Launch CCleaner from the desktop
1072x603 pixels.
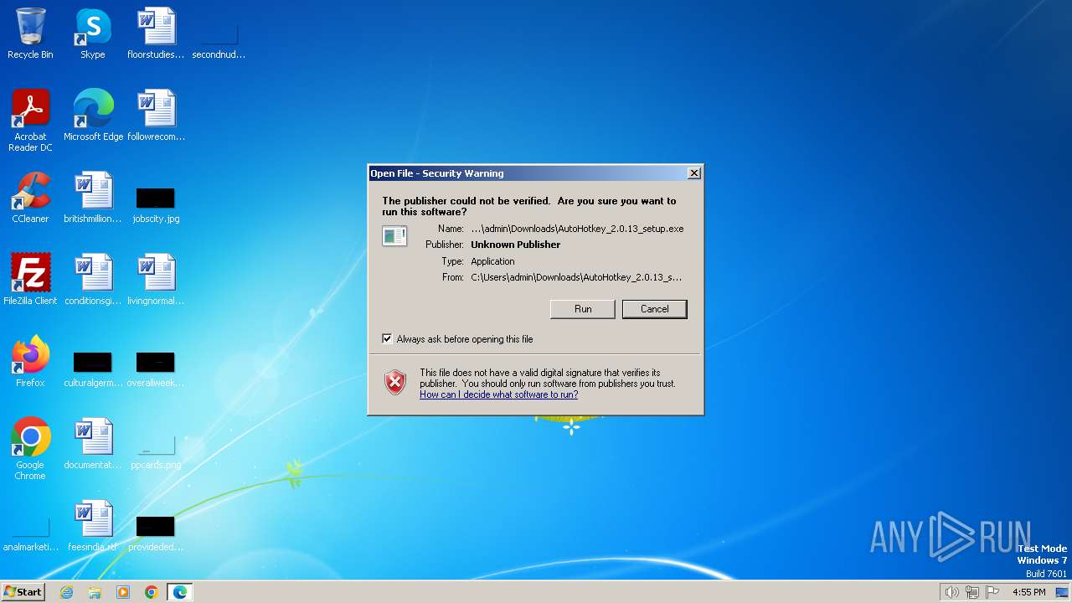[30, 198]
